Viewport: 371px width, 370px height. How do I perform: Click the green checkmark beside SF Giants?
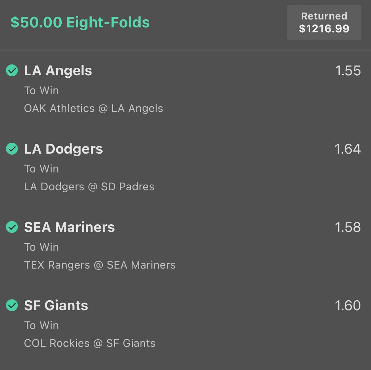coord(12,305)
